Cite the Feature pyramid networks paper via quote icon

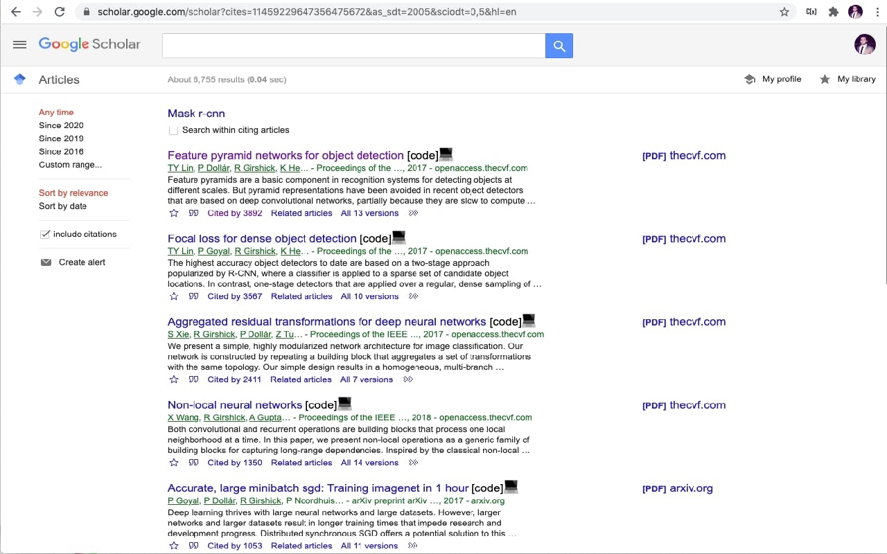tap(194, 213)
